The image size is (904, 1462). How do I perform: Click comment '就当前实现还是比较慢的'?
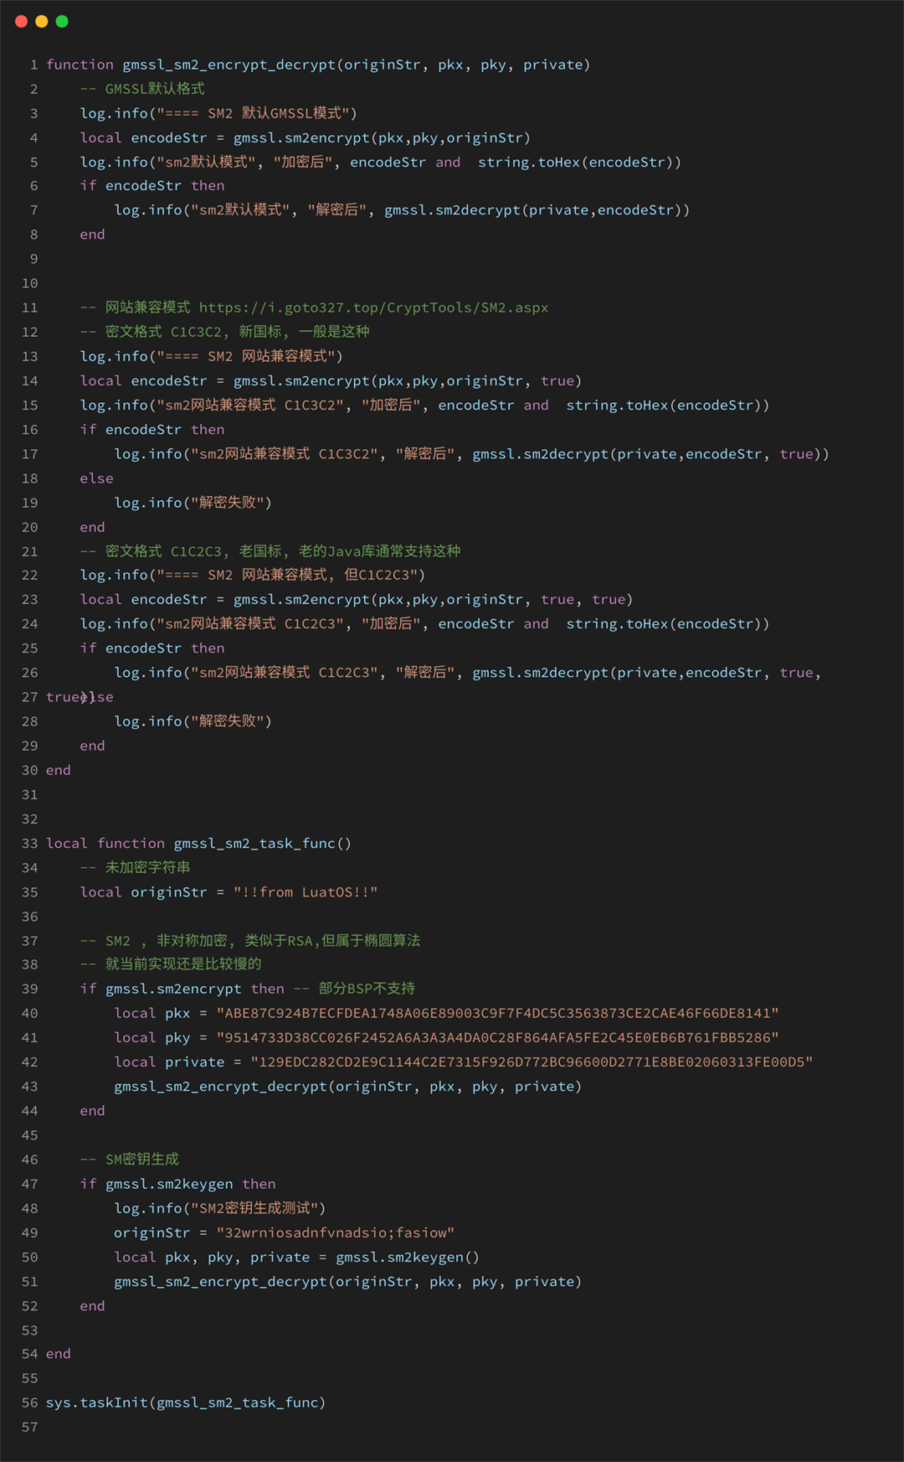[183, 964]
